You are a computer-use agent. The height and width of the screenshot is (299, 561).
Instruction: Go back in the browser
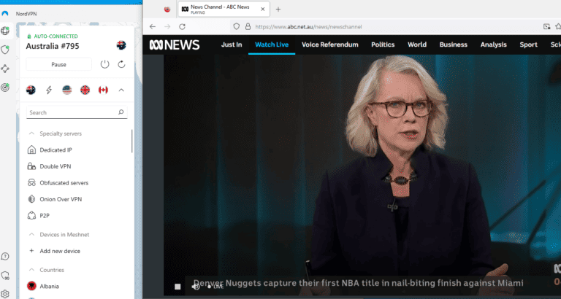(x=153, y=27)
